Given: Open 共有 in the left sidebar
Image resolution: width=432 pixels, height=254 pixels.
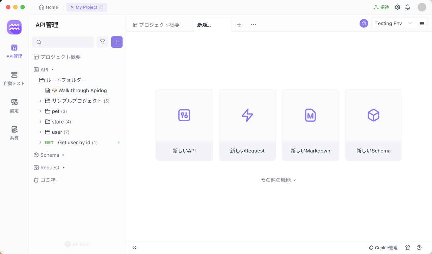Looking at the screenshot, I should pyautogui.click(x=14, y=133).
